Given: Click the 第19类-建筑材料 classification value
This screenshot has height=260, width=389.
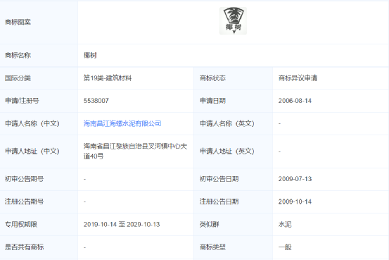Looking at the screenshot, I should pos(108,78).
